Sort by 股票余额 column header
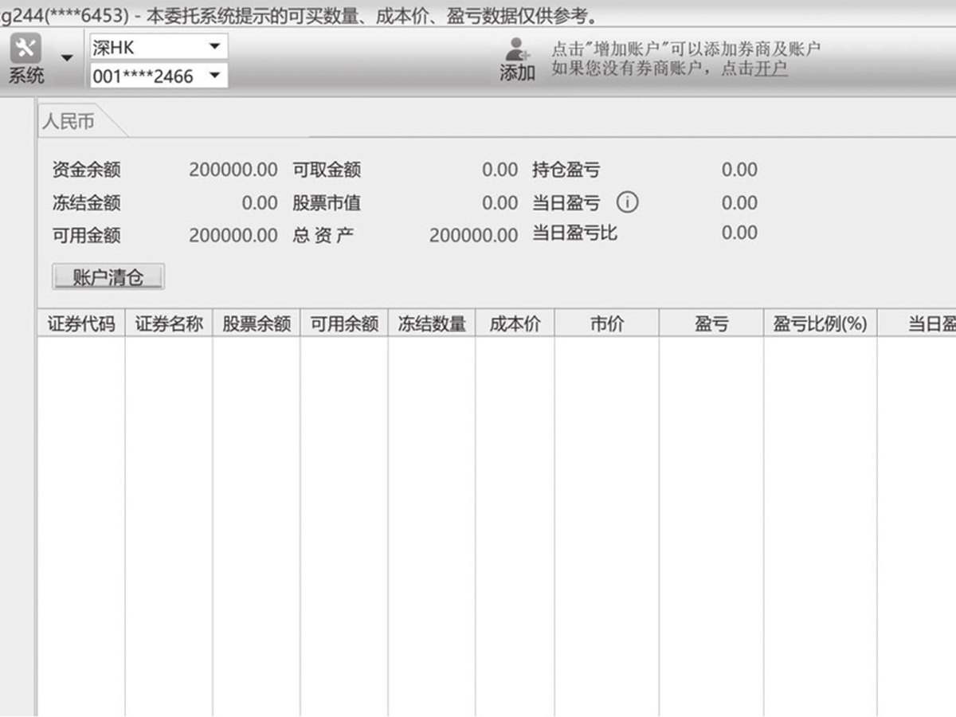Image resolution: width=956 pixels, height=717 pixels. (x=257, y=324)
